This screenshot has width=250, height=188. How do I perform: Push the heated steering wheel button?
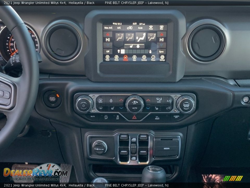click(111, 100)
